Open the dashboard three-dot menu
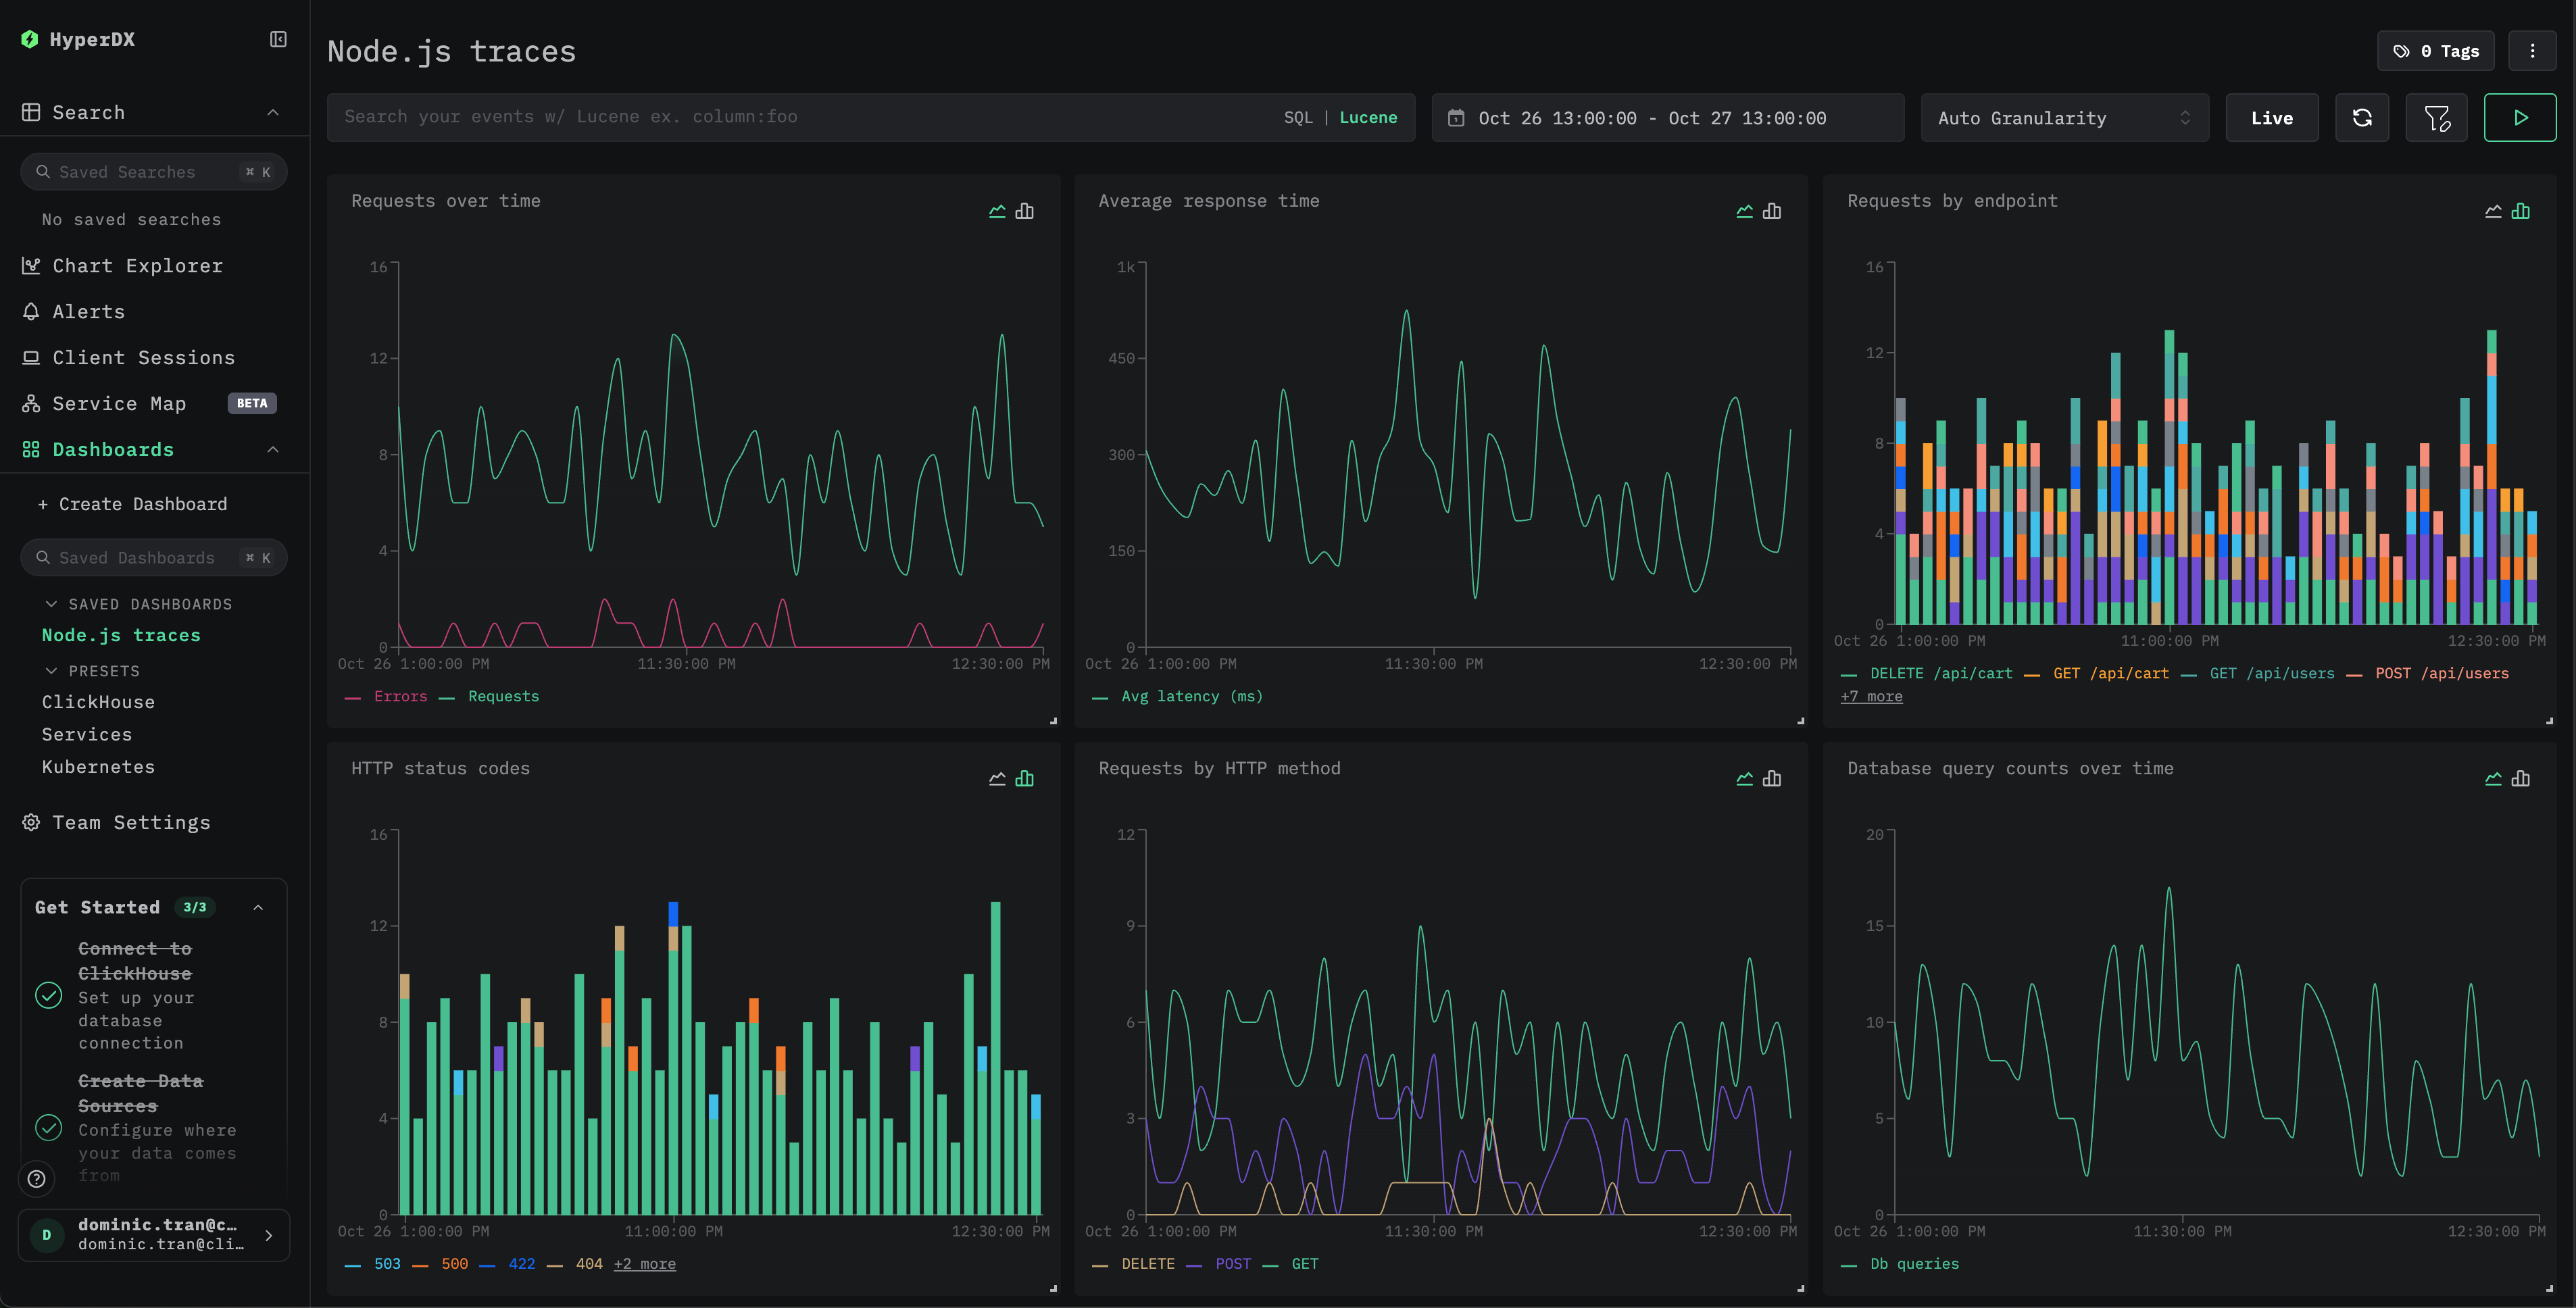Image resolution: width=2576 pixels, height=1308 pixels. click(2533, 50)
